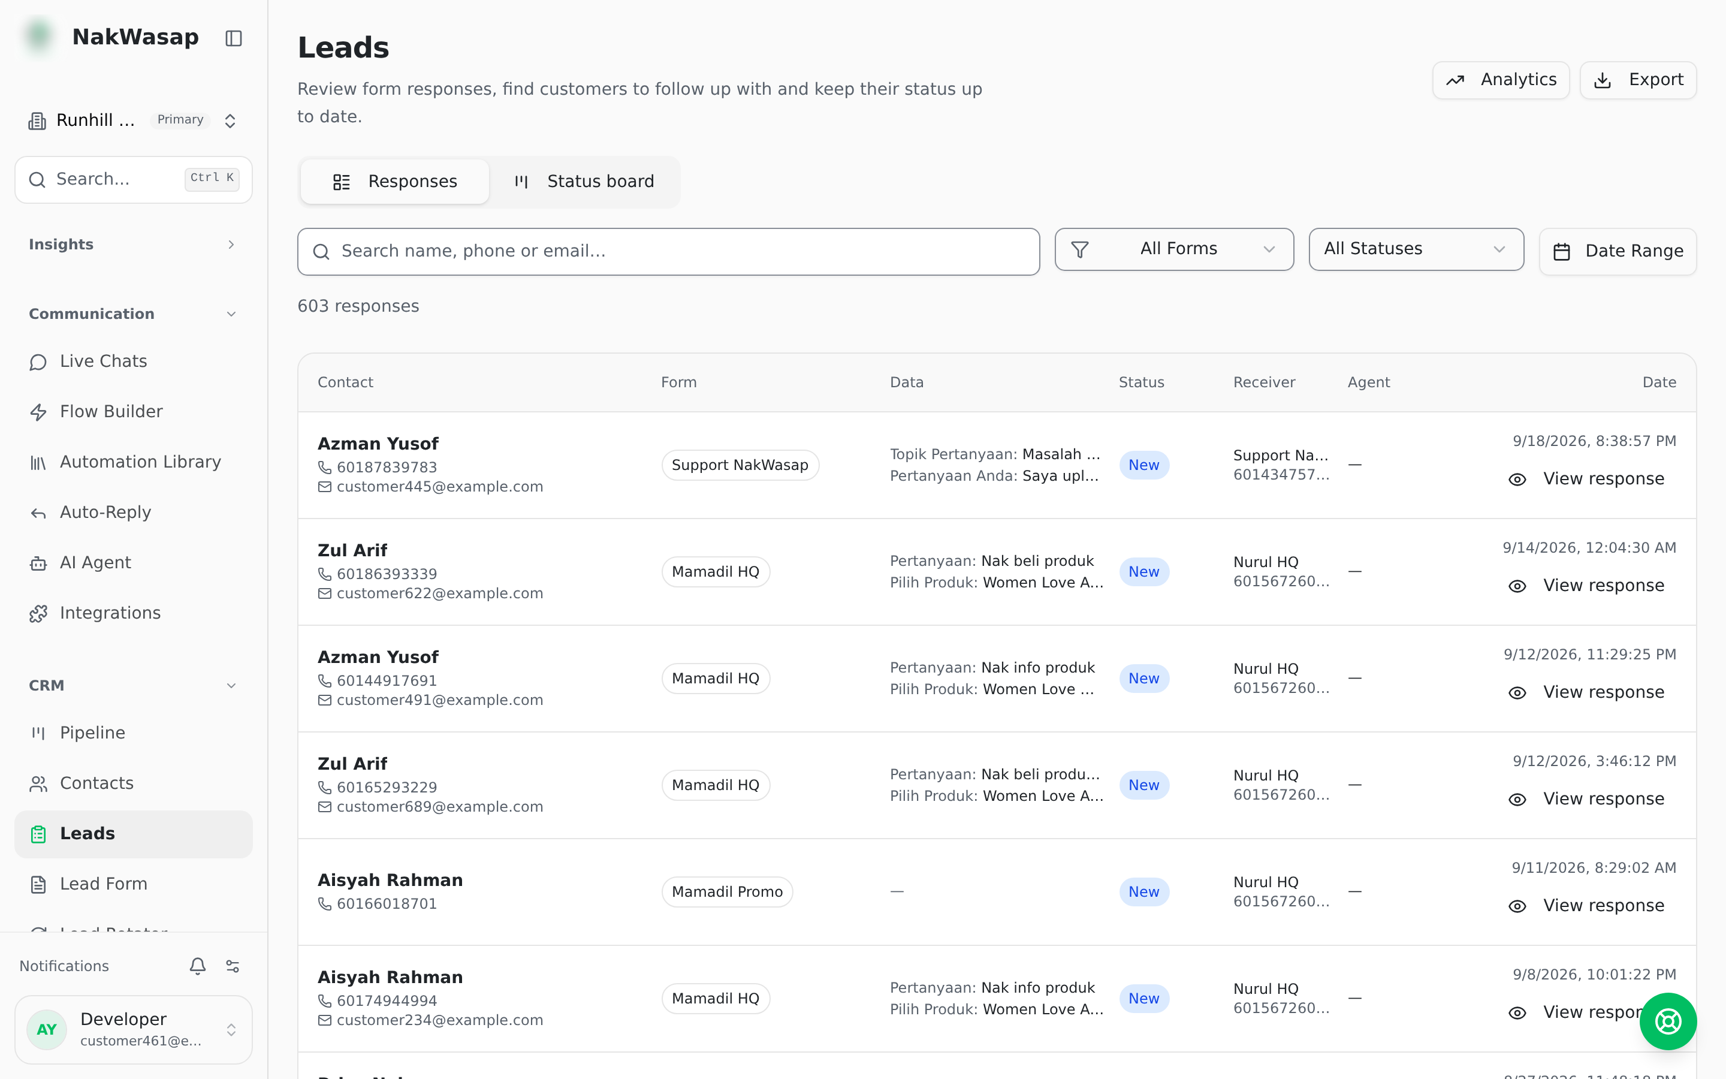Click the Support NakWasap form tag
The height and width of the screenshot is (1079, 1726).
[740, 465]
